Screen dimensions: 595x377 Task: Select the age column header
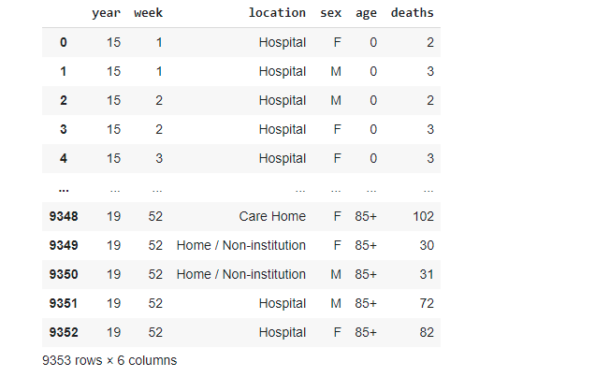coord(366,13)
